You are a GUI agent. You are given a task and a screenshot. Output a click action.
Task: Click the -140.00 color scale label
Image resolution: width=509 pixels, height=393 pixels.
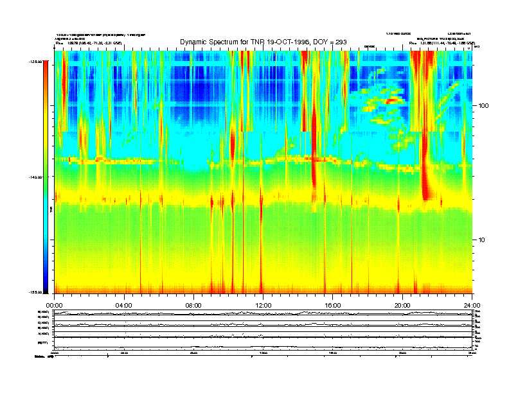point(35,177)
